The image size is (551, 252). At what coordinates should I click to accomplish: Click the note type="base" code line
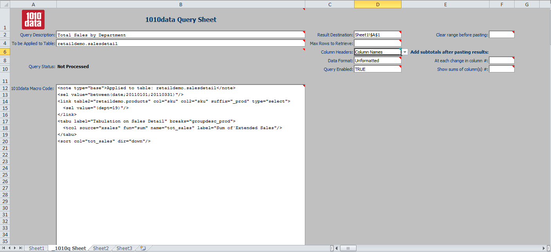146,88
